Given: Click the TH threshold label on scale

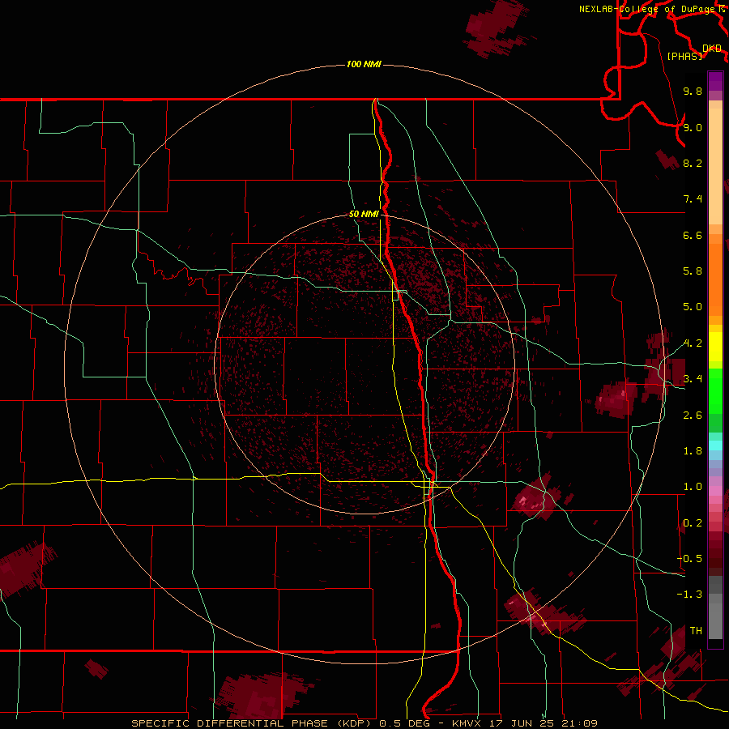Looking at the screenshot, I should click(x=696, y=631).
